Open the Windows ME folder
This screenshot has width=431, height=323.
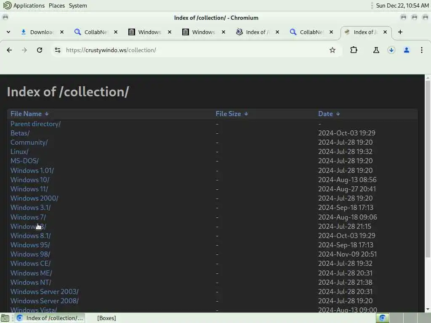[31, 273]
